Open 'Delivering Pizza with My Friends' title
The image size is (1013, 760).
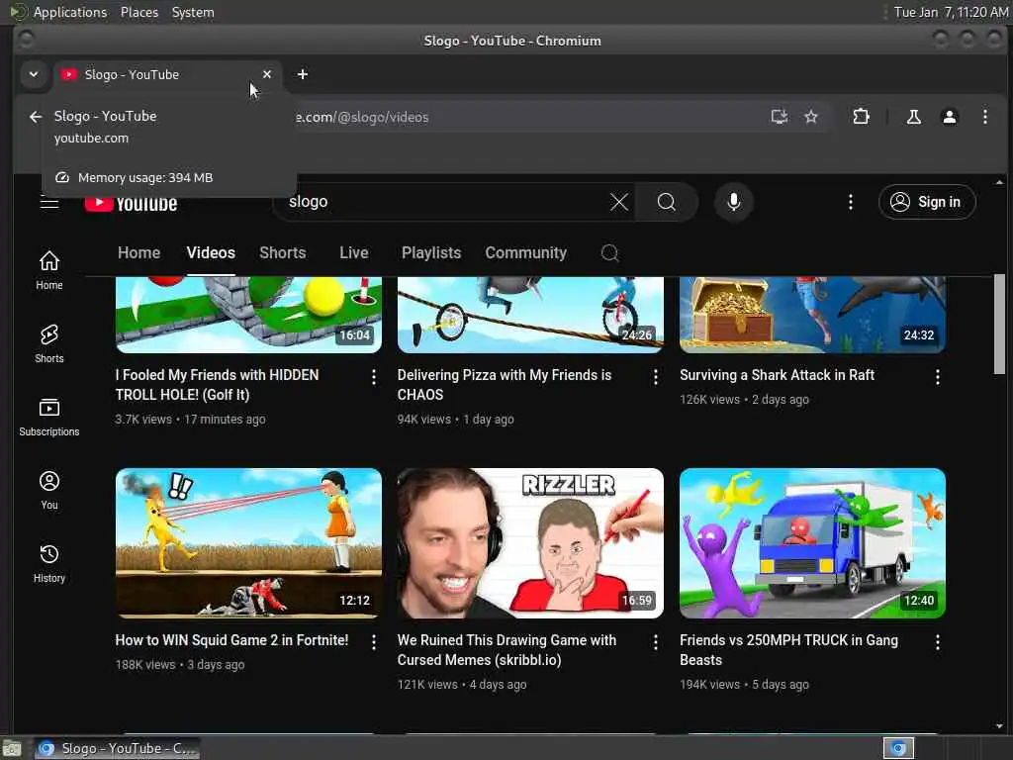click(x=504, y=385)
